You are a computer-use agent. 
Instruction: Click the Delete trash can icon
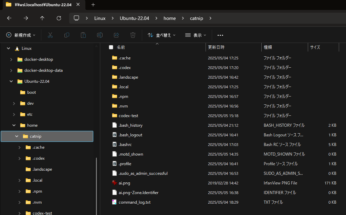point(133,35)
